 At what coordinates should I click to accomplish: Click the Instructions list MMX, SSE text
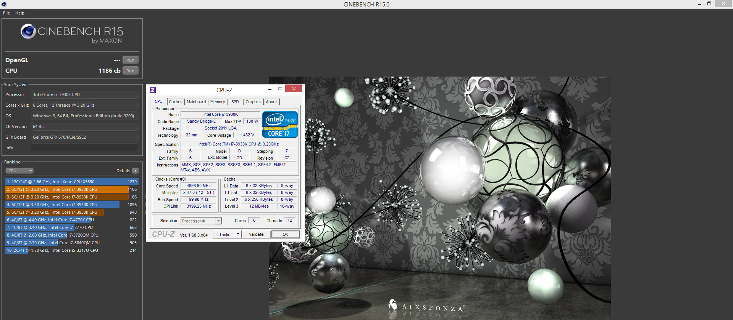point(238,167)
